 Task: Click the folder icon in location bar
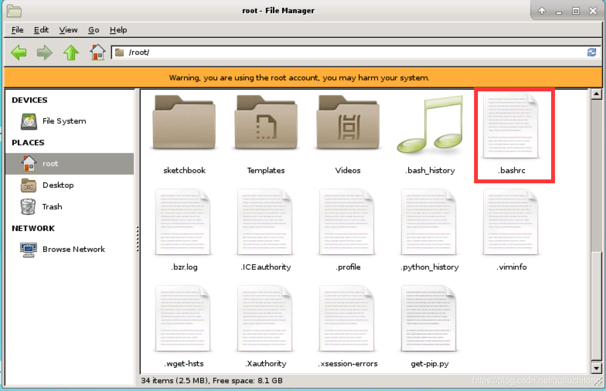(120, 52)
